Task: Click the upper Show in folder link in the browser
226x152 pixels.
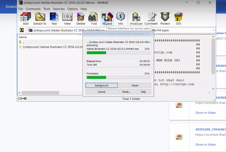Action: (206, 113)
